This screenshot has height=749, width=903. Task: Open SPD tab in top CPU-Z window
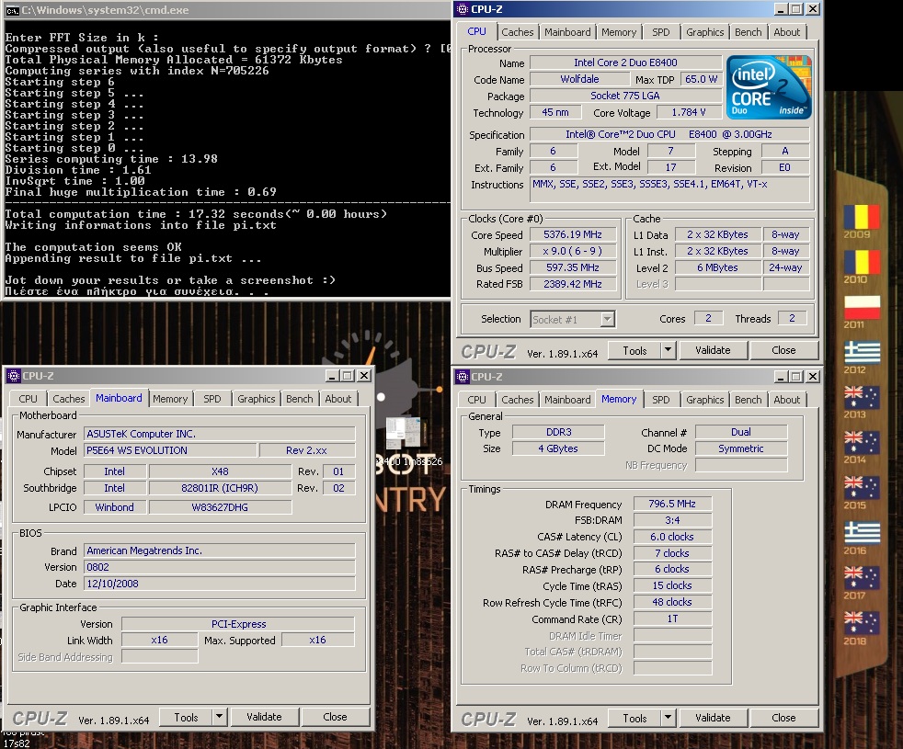click(660, 32)
